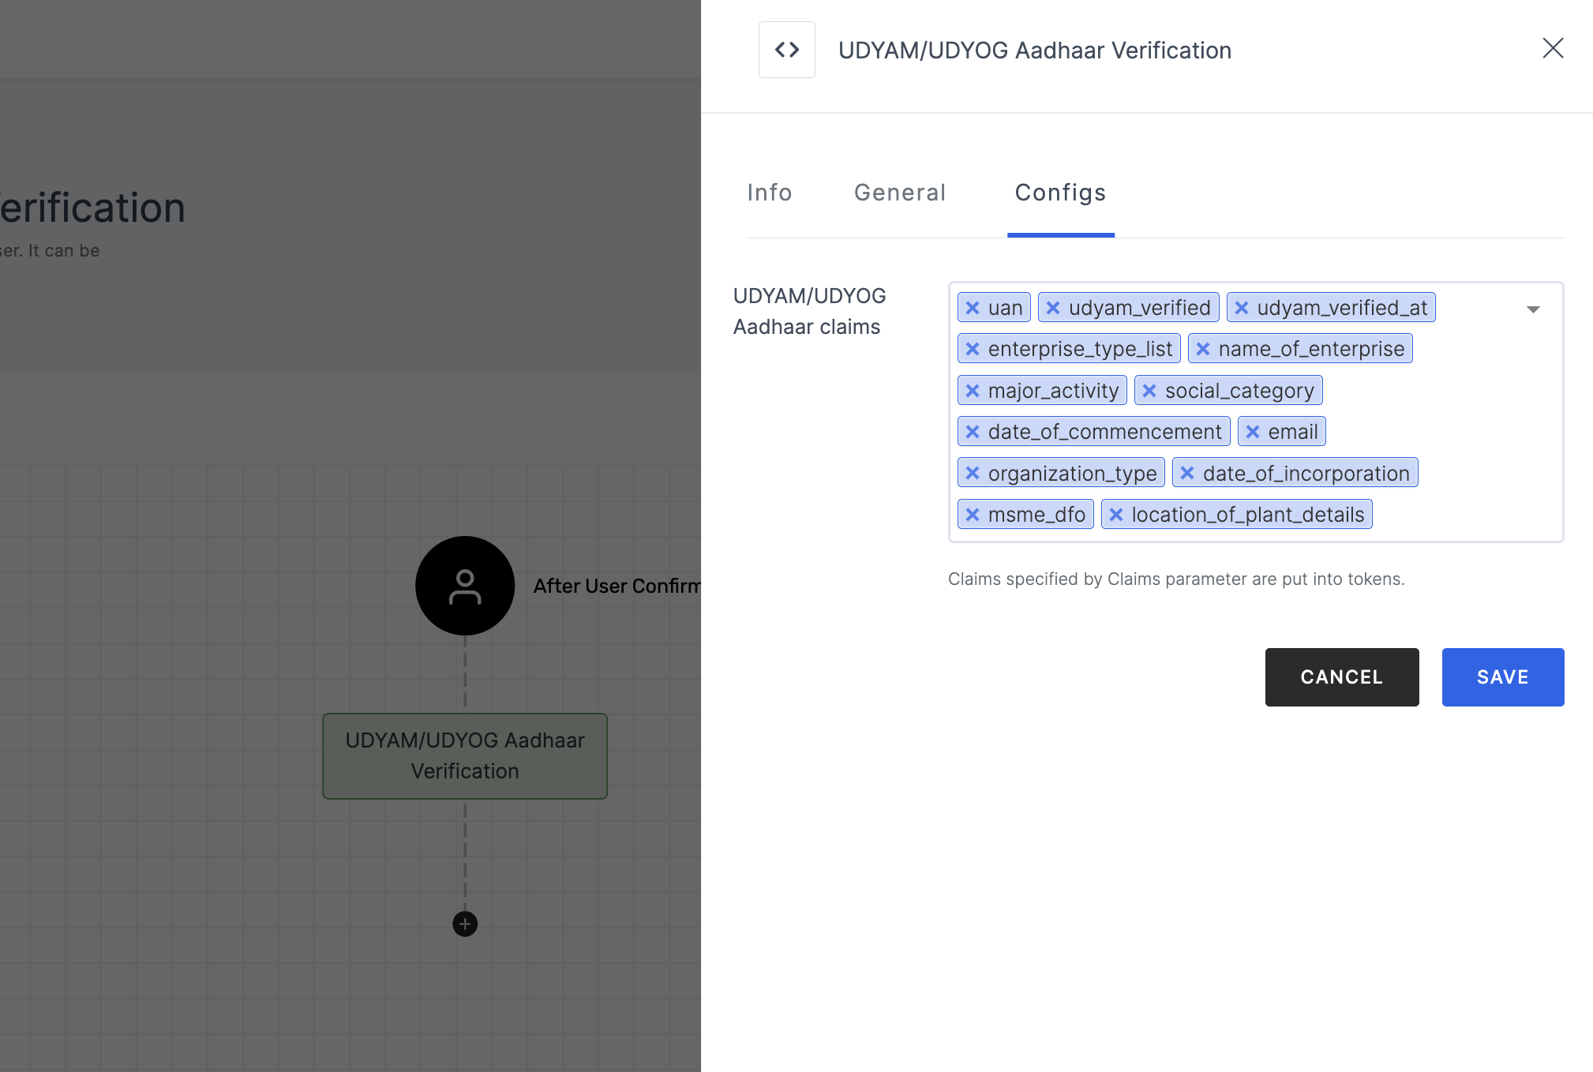Remove the location_of_plant_details claim tag

[1116, 515]
